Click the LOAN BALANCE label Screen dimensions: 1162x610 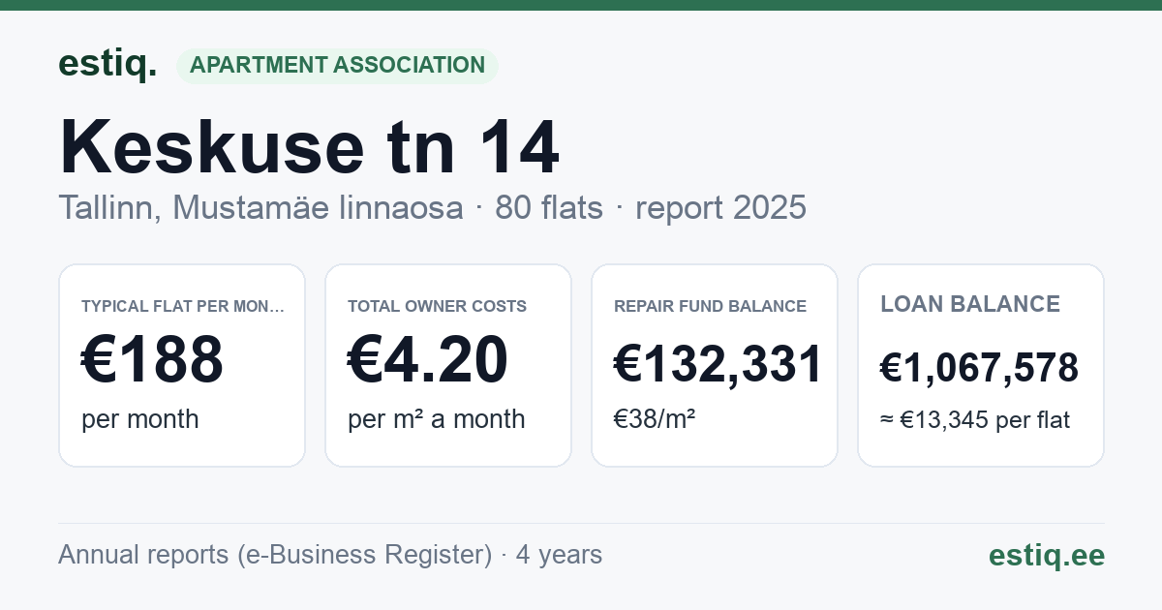pyautogui.click(x=970, y=304)
